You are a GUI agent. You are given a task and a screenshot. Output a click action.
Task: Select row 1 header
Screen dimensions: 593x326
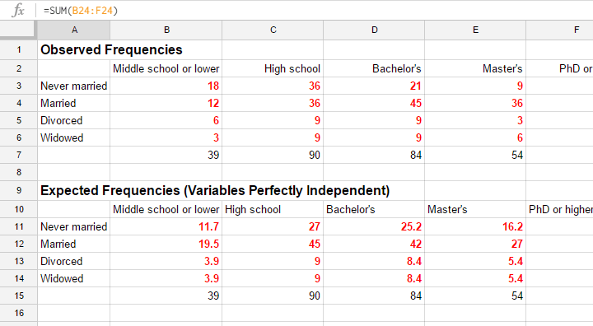pyautogui.click(x=18, y=50)
